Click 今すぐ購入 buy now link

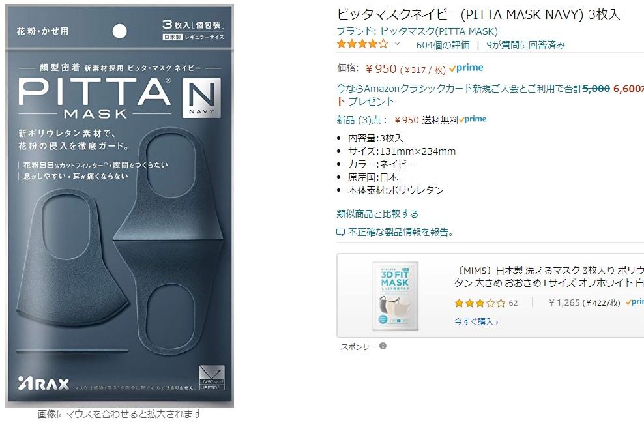point(476,321)
